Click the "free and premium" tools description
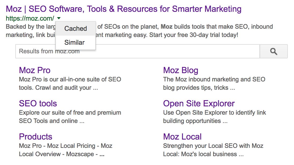The width and height of the screenshot is (294, 165). (70, 113)
